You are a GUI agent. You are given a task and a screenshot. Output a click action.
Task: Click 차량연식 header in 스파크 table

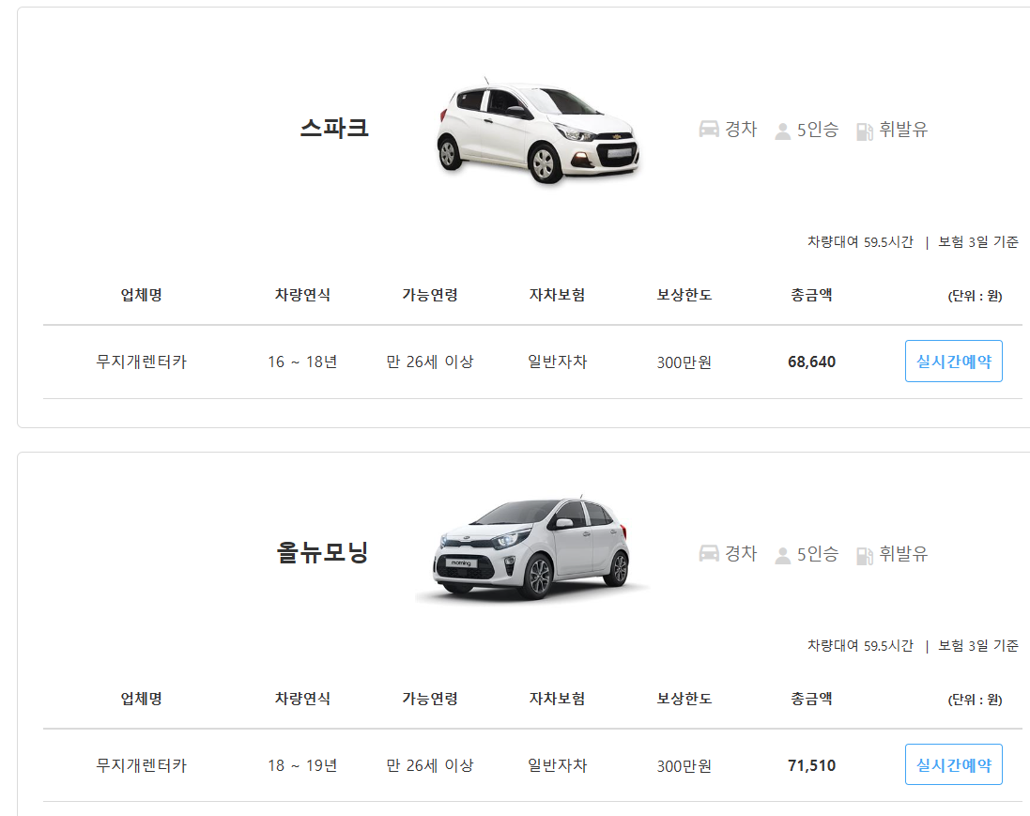302,295
